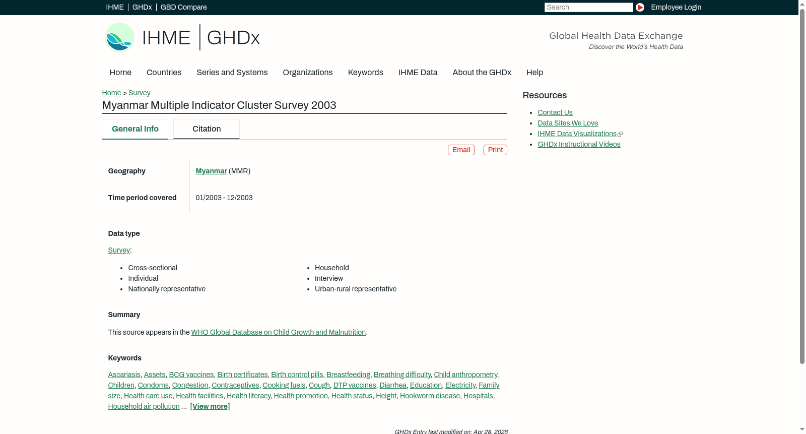Open the Condoms keyword

coord(153,385)
